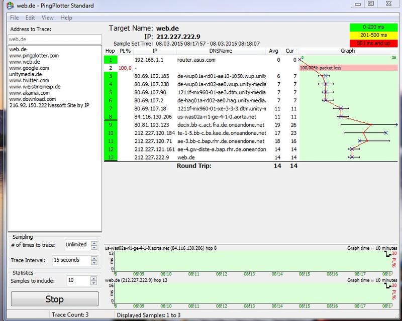Open the File menu
Viewport: 402px width, 321px height.
point(14,18)
